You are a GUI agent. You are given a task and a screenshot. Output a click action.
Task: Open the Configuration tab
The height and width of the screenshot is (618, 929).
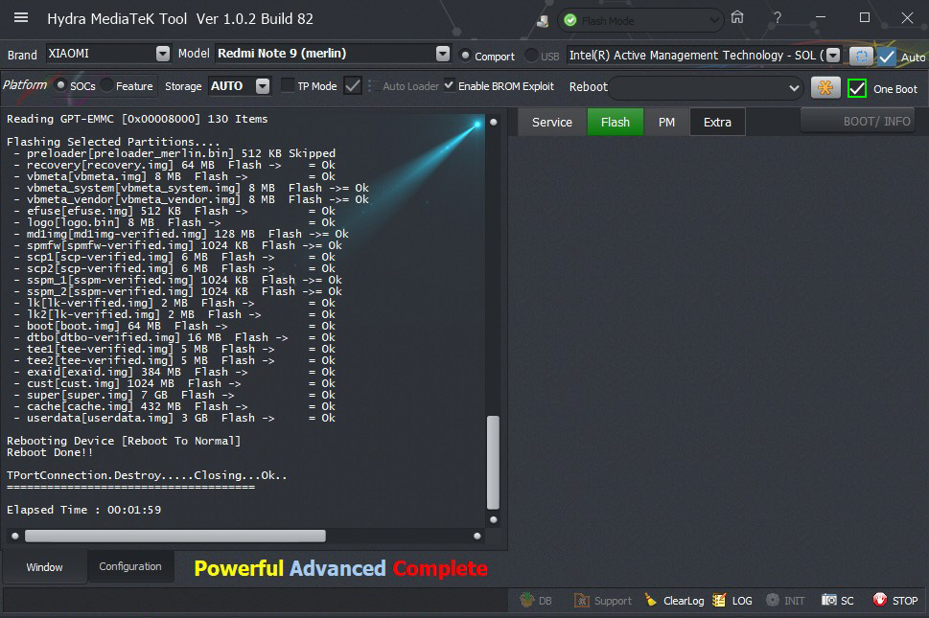pyautogui.click(x=130, y=566)
